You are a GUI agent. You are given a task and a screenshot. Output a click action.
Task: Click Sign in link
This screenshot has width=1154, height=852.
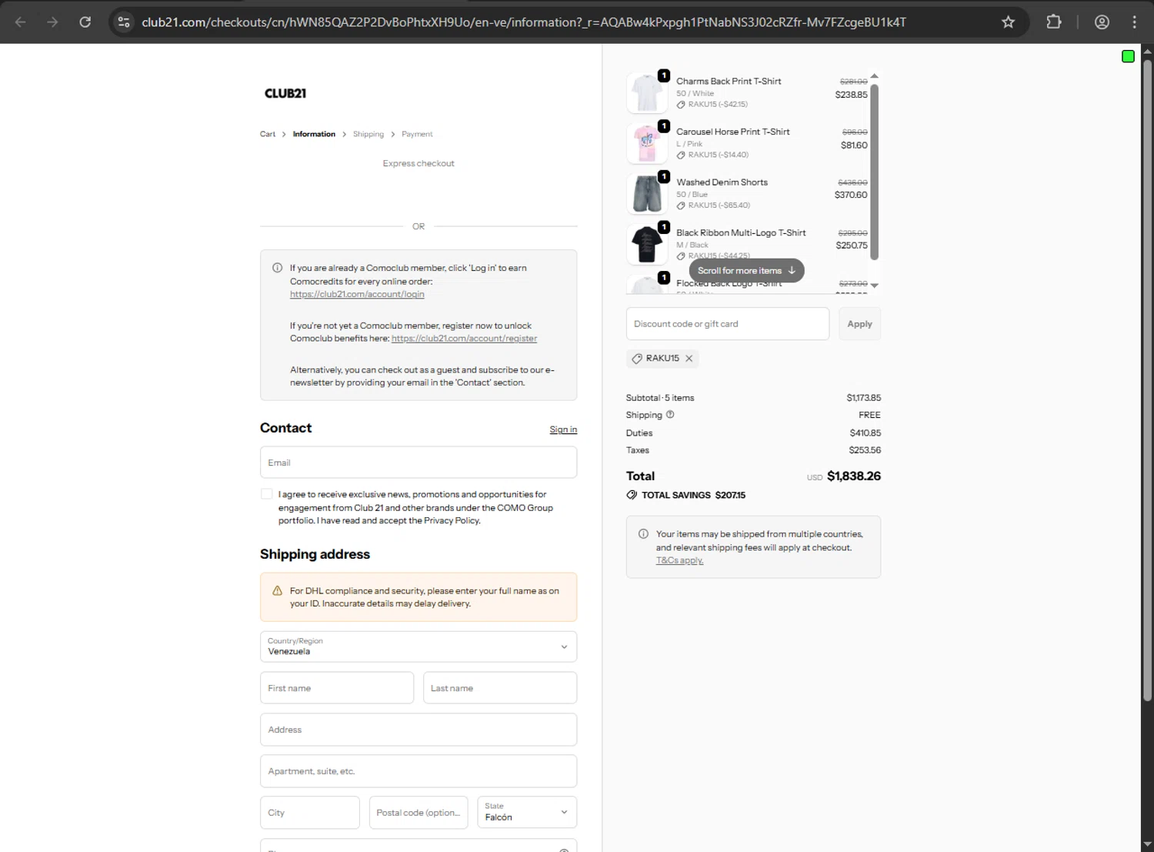pyautogui.click(x=563, y=429)
